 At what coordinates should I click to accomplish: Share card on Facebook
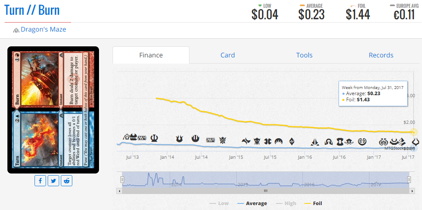coord(40,181)
